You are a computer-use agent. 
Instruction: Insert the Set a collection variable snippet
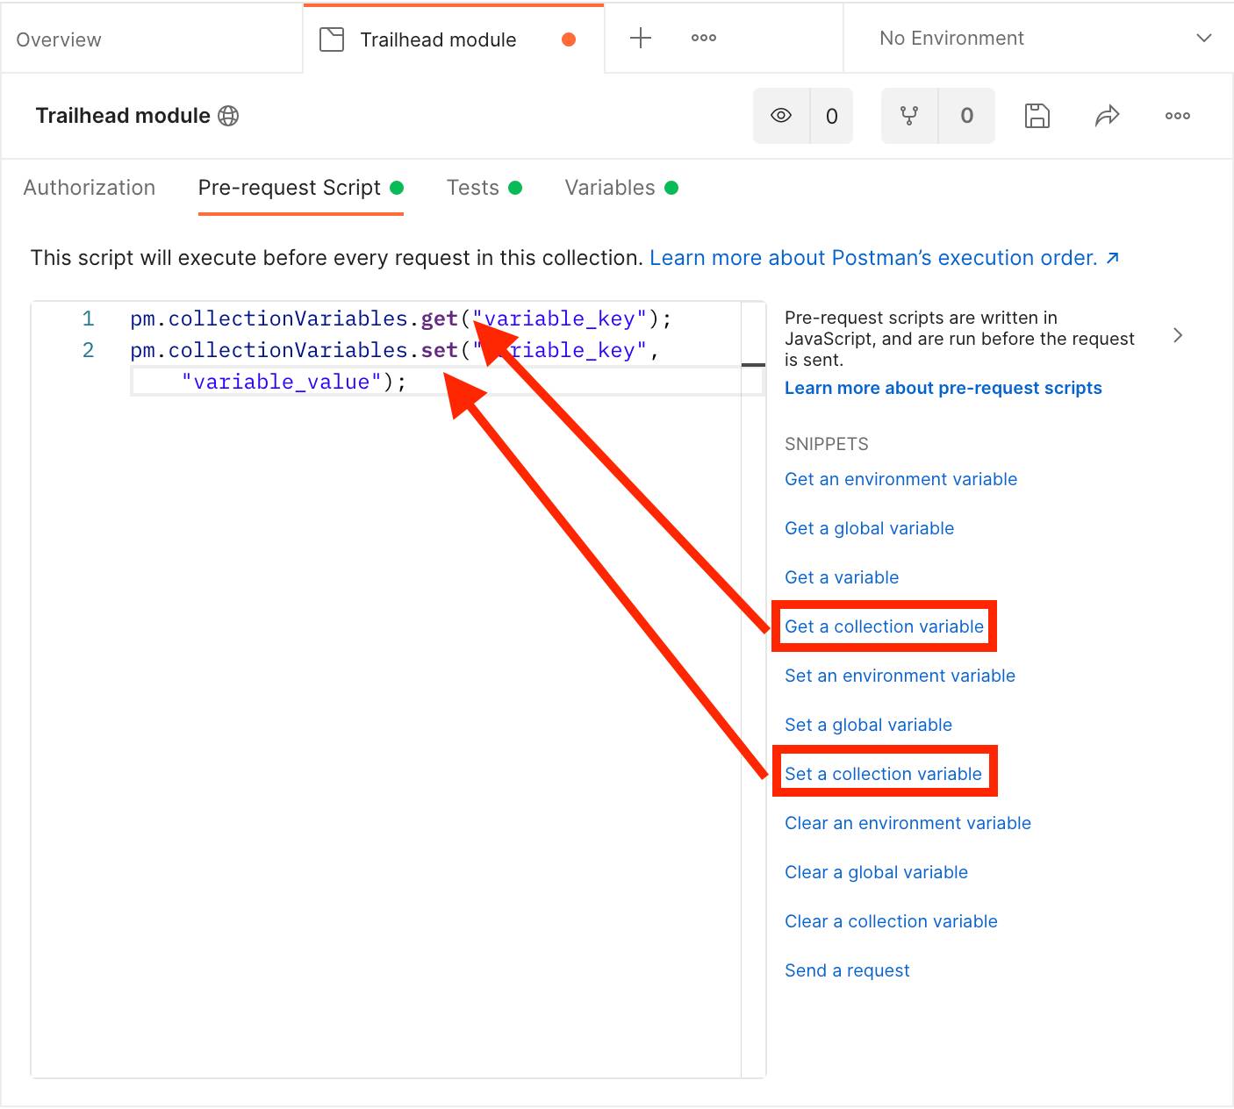[883, 773]
